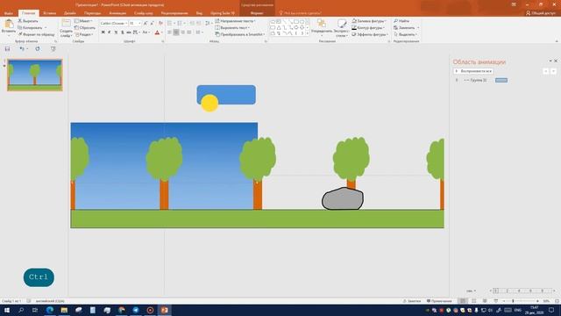Toggle italic formatting
This screenshot has width=561, height=316.
[x=110, y=32]
